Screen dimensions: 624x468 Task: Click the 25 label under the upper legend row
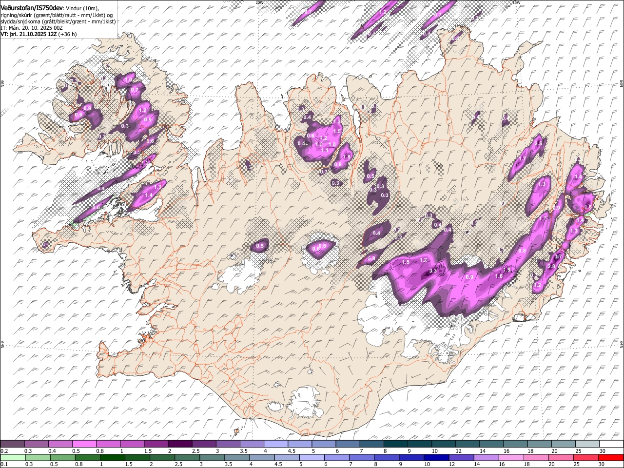click(x=578, y=451)
